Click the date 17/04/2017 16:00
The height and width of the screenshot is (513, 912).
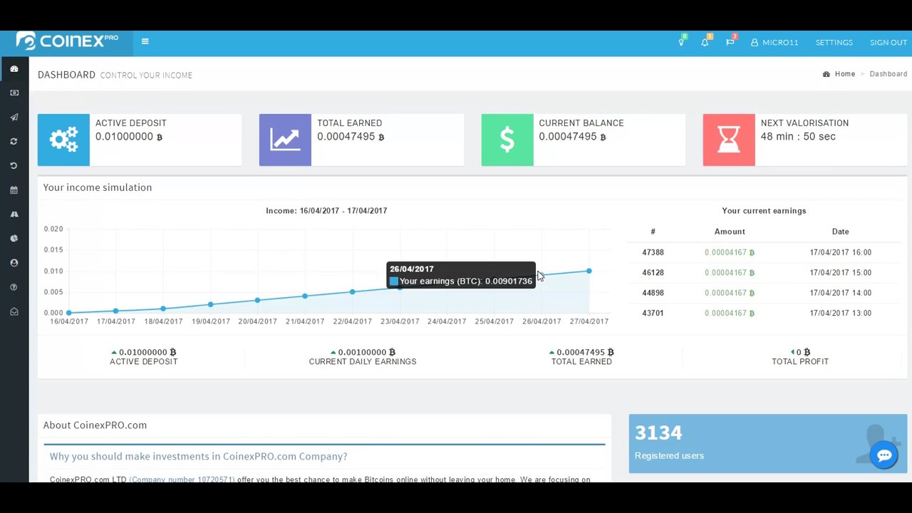tap(840, 252)
